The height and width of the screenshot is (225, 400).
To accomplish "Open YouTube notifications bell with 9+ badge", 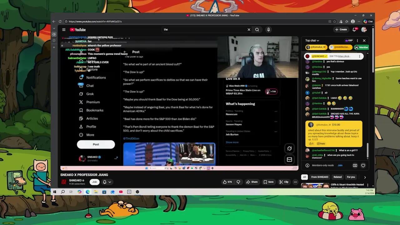I will click(354, 30).
